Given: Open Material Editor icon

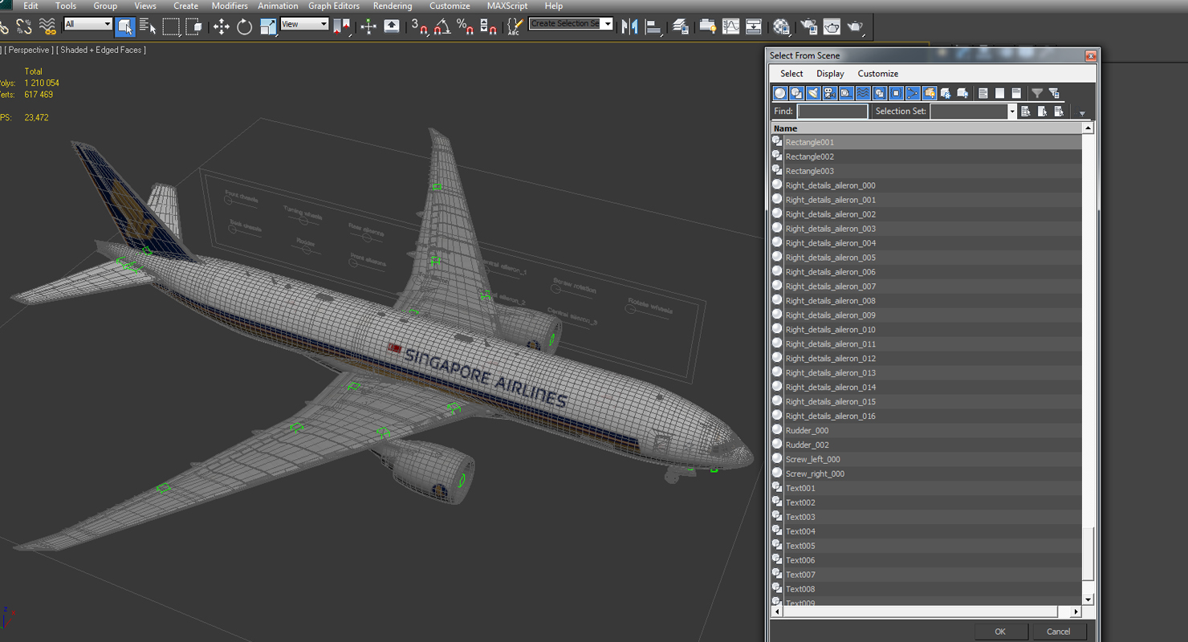Looking at the screenshot, I should click(781, 26).
